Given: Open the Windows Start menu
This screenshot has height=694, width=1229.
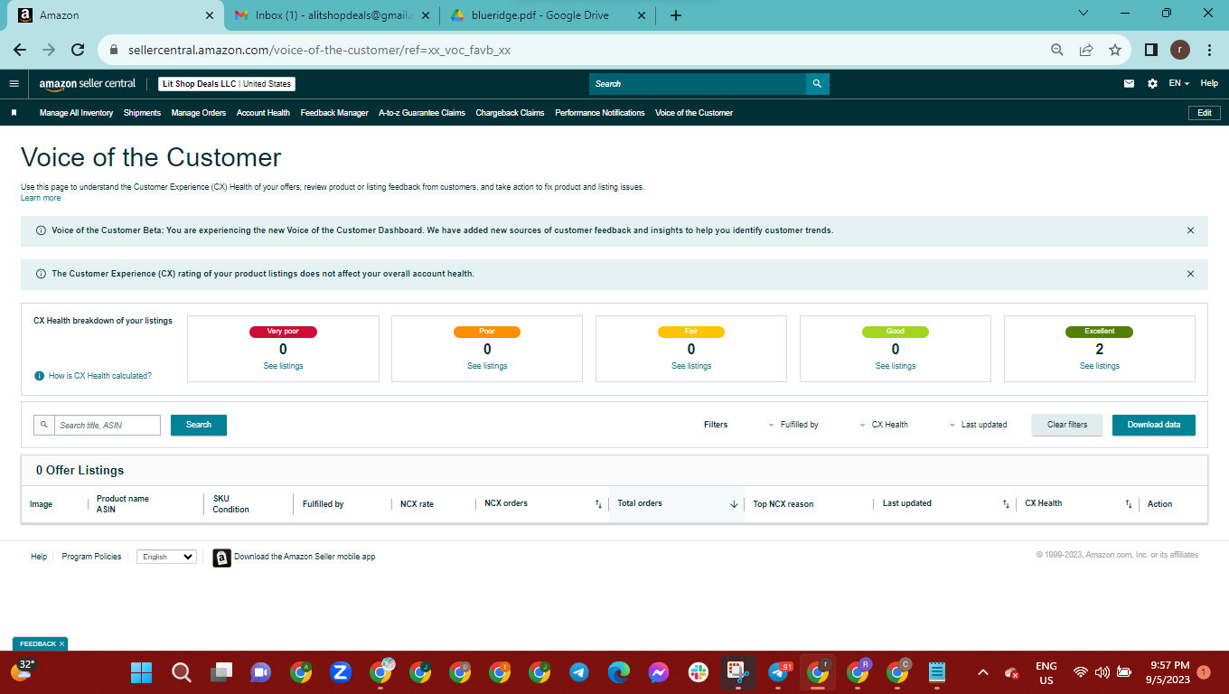Looking at the screenshot, I should coord(141,672).
